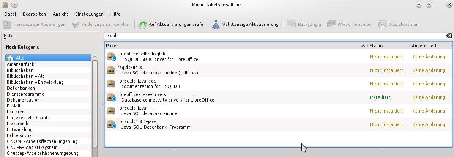
Task: Sort by the Paket column header
Action: (x=236, y=46)
